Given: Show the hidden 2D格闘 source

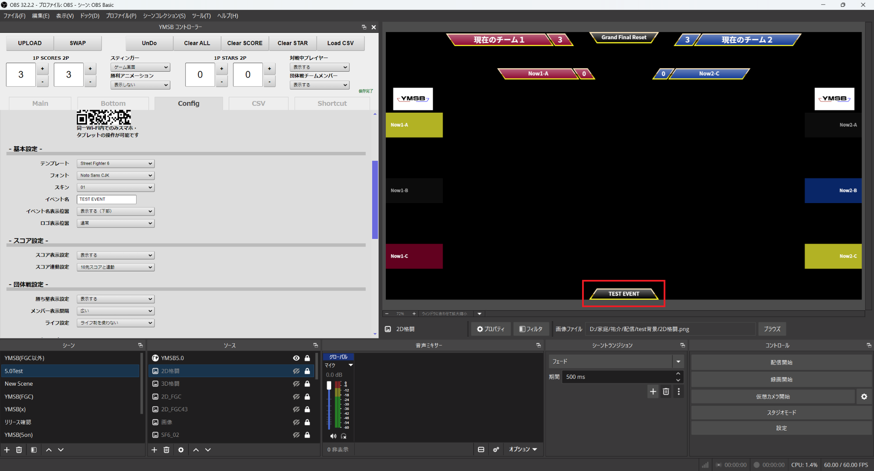Looking at the screenshot, I should (296, 371).
